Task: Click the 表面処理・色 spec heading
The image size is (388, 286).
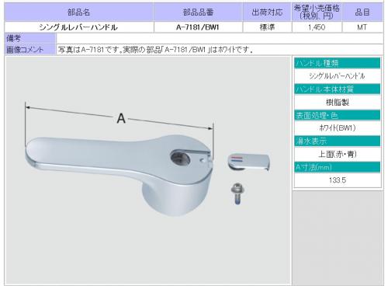Action: [x=338, y=115]
